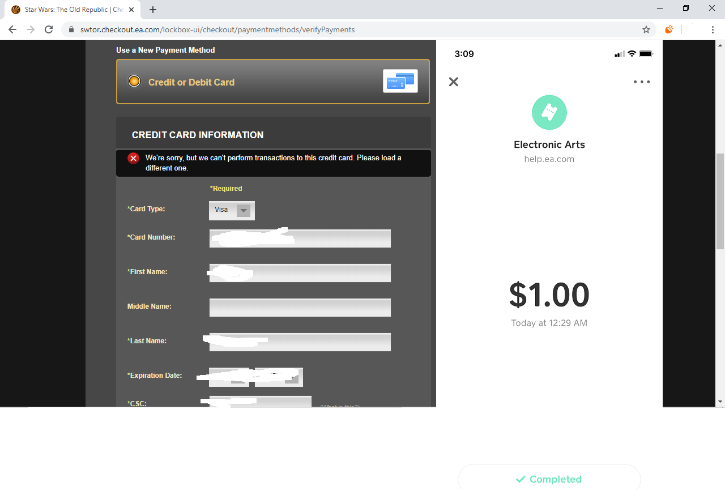Open Chrome's three-dot menu

pos(713,29)
